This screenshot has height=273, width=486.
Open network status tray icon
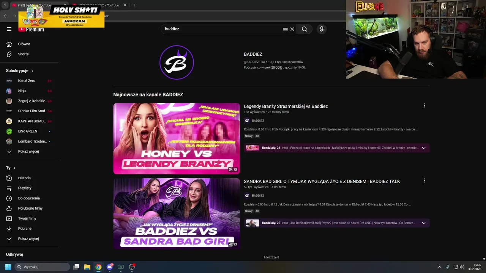pos(456,267)
